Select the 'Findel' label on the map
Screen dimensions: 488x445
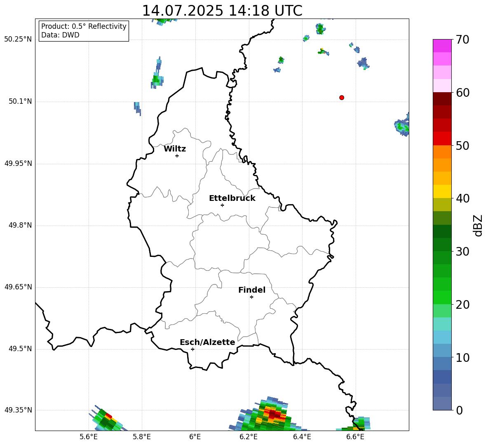(252, 290)
